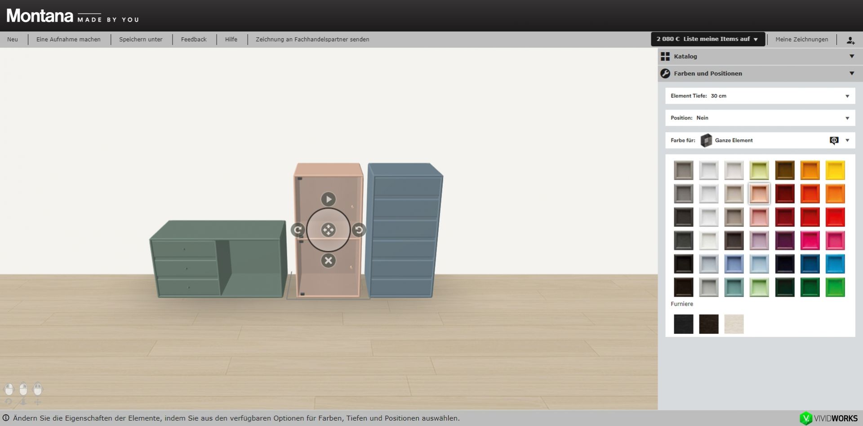Select the bright yellow color swatch

(835, 170)
